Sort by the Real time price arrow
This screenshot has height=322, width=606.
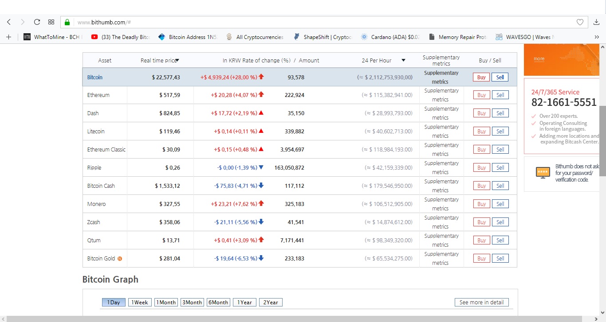(177, 61)
